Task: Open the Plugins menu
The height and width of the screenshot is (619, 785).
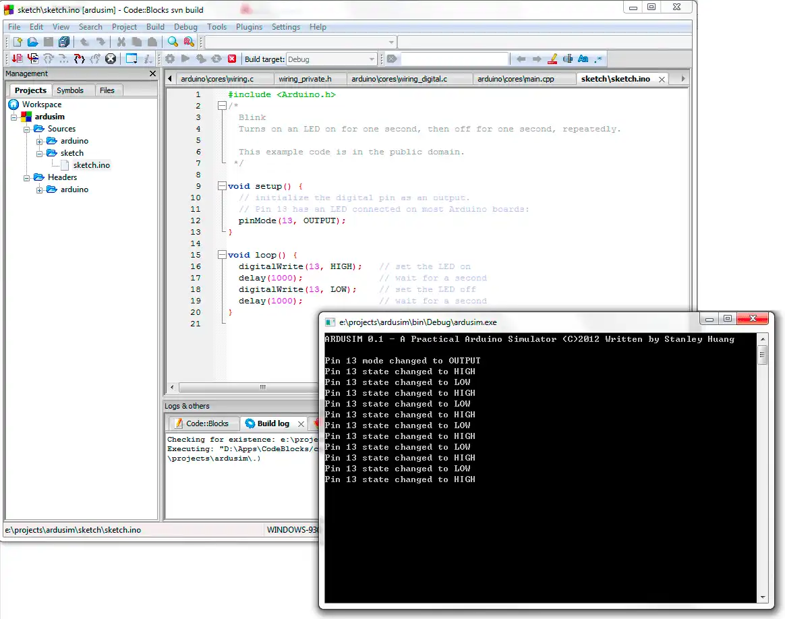Action: click(249, 27)
